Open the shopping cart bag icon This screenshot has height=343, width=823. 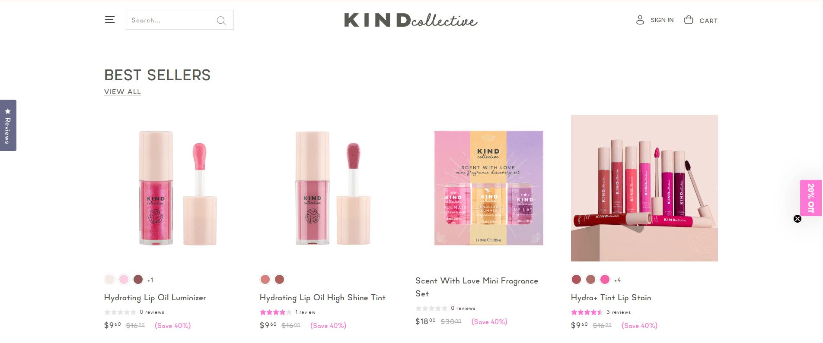point(689,20)
